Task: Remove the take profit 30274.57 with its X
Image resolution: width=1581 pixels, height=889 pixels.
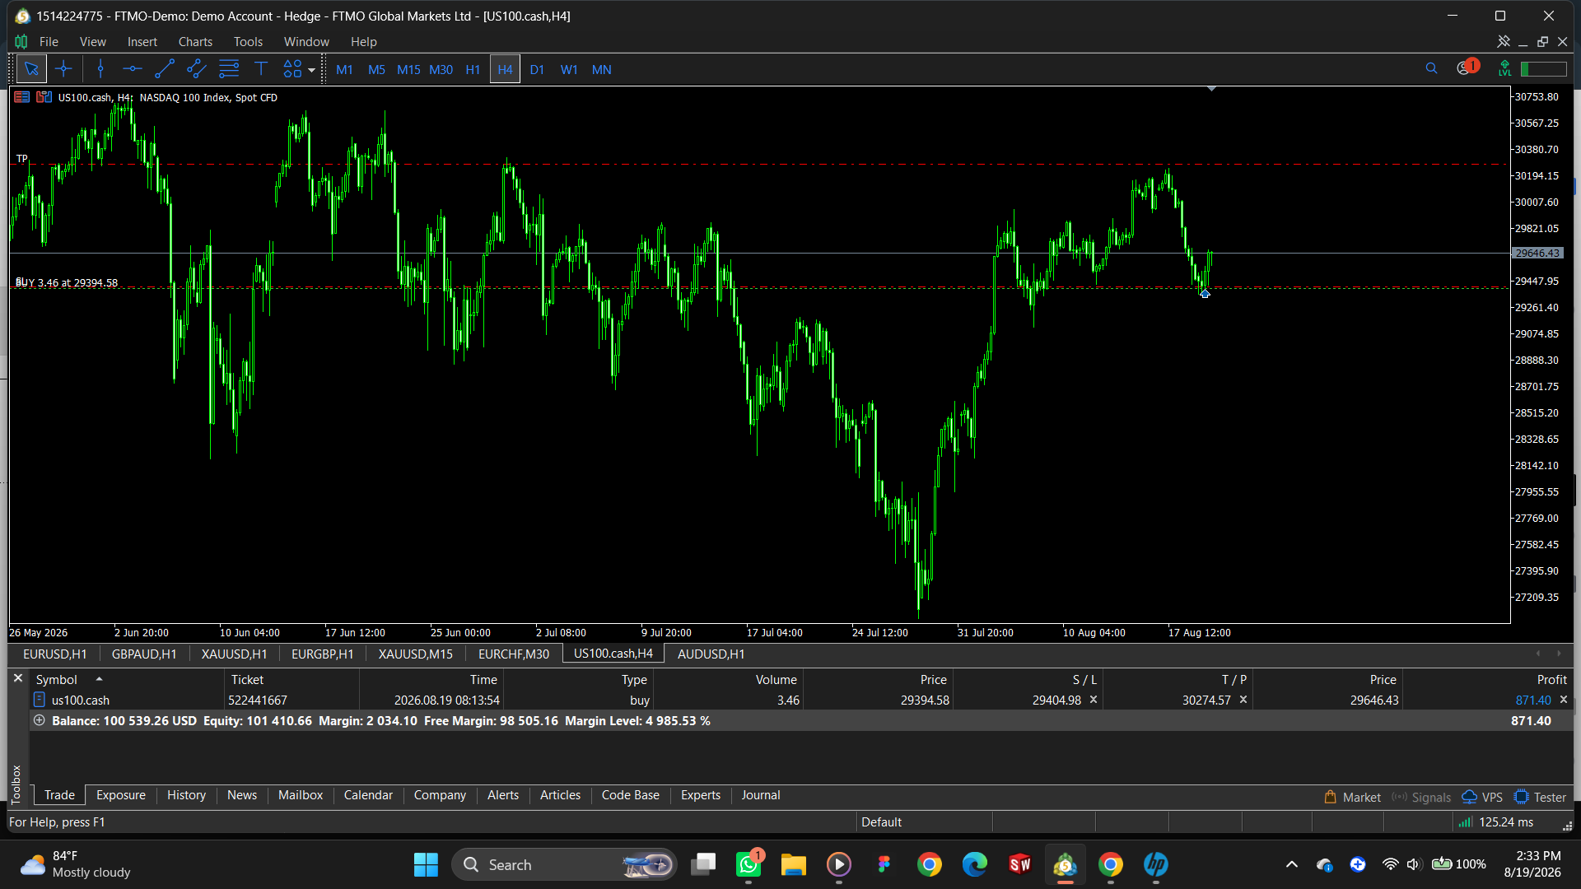Action: [x=1243, y=700]
